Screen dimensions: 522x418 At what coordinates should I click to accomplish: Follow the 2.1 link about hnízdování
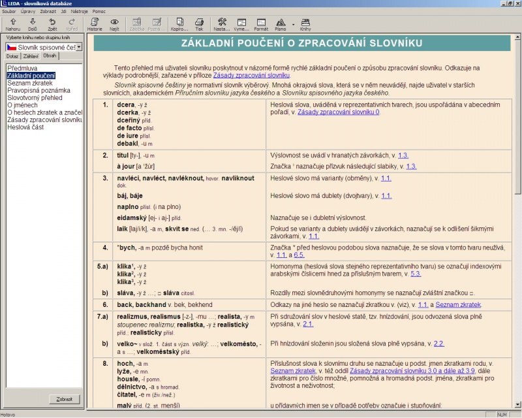coord(308,324)
